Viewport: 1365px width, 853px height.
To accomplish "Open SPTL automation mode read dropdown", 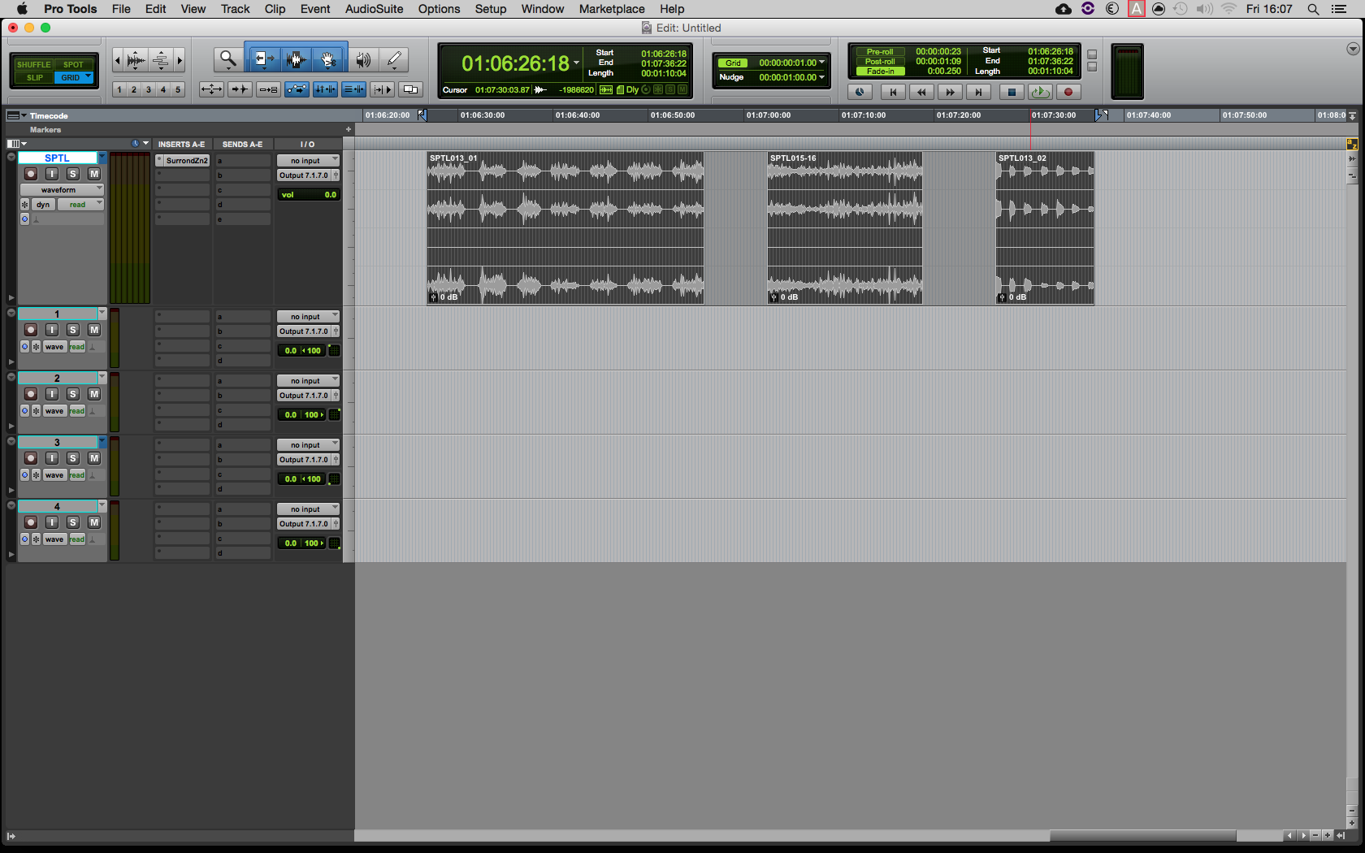I will (x=81, y=205).
